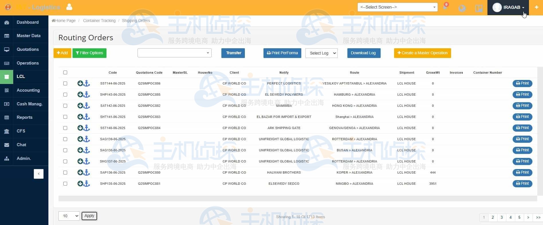Image resolution: width=543 pixels, height=225 pixels.
Task: Toggle the select-all checkbox in table header
Action: coord(65,73)
